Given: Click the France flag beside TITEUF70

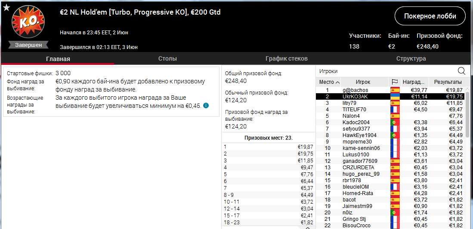Looking at the screenshot, I should pos(395,110).
